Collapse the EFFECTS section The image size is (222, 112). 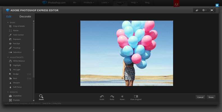[x=8, y=92]
